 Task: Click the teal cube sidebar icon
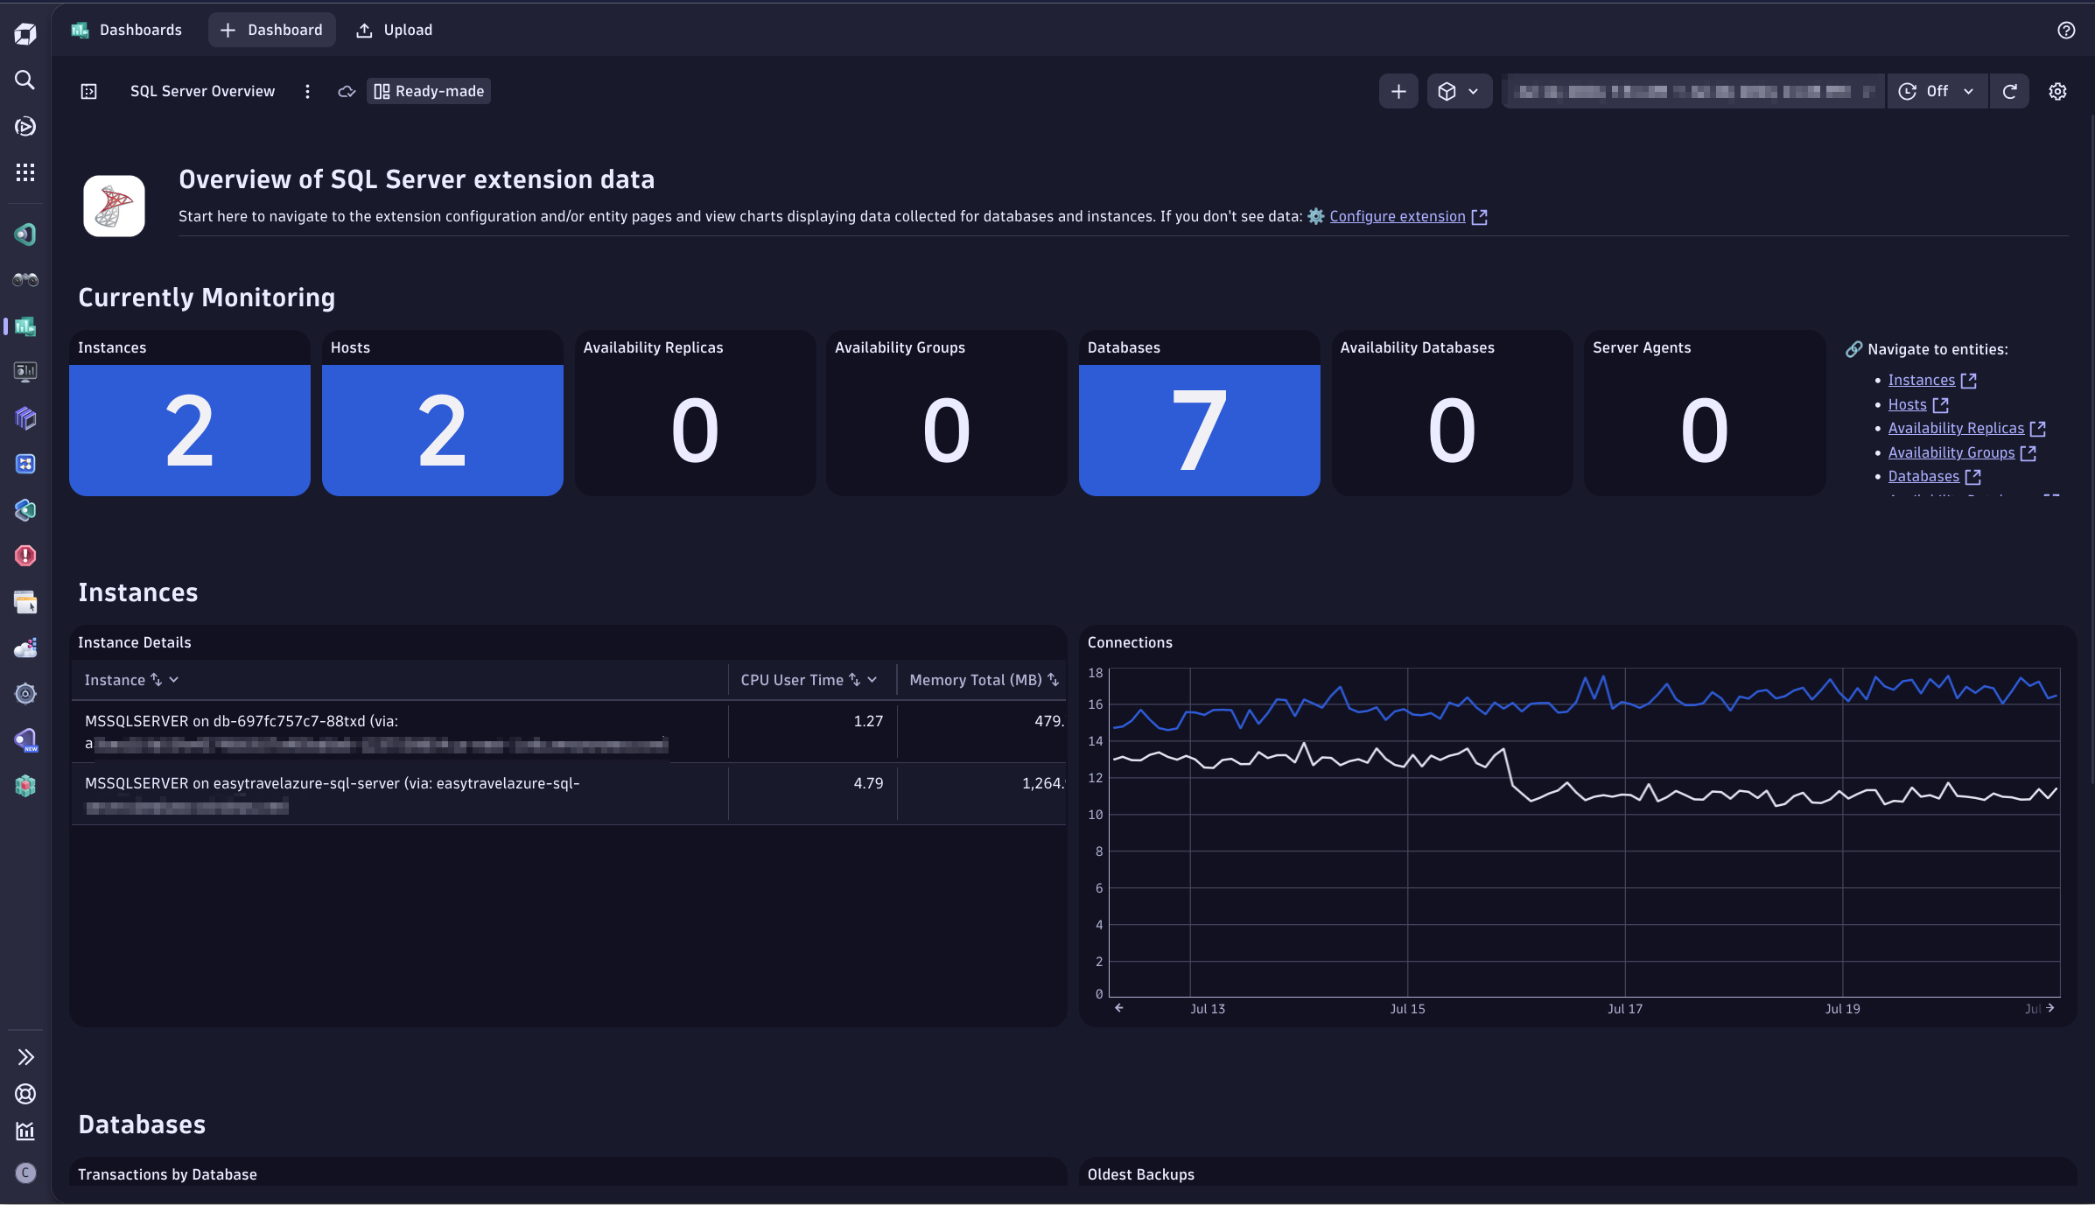click(x=25, y=786)
